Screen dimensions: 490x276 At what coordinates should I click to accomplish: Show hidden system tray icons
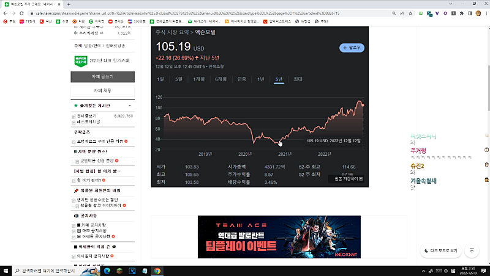click(423, 271)
